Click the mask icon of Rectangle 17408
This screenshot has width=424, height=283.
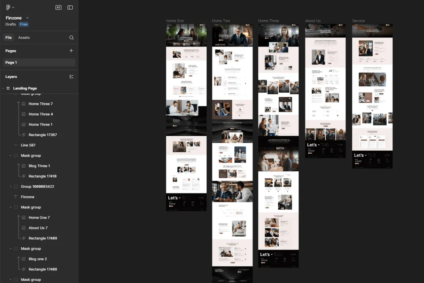(x=24, y=269)
